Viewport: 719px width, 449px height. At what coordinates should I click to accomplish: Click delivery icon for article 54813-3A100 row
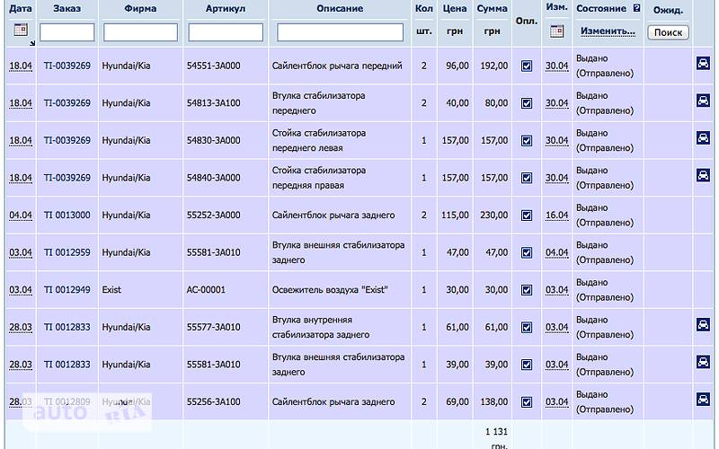tap(703, 101)
